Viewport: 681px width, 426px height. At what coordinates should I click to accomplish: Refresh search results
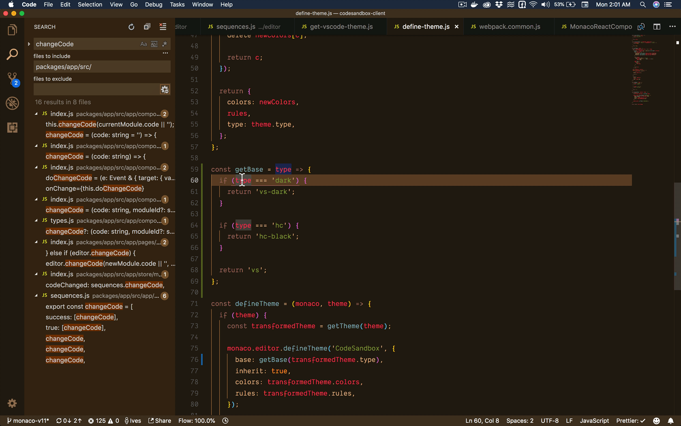131,27
